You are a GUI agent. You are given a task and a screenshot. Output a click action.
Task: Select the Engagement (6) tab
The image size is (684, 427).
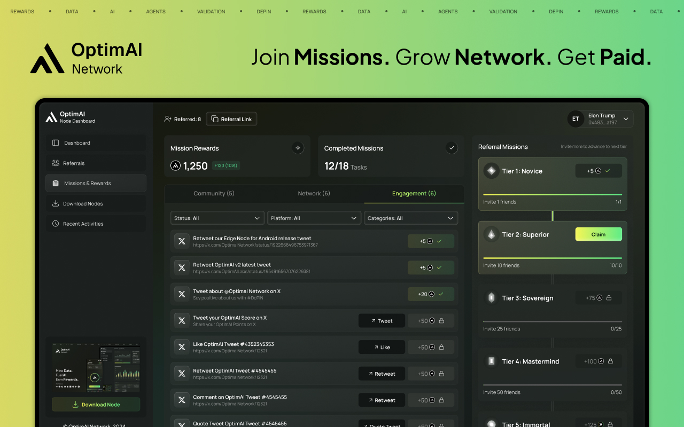coord(414,193)
